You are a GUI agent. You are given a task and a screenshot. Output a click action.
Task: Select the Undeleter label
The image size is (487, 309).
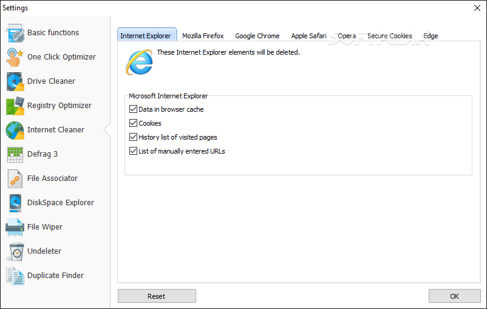click(44, 251)
